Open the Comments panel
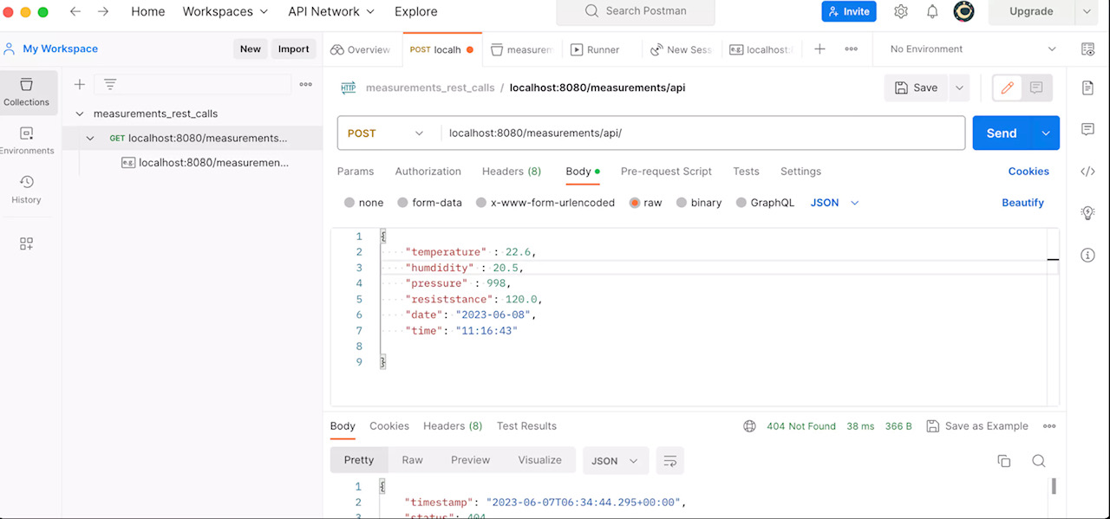The width and height of the screenshot is (1110, 519). [x=1088, y=130]
